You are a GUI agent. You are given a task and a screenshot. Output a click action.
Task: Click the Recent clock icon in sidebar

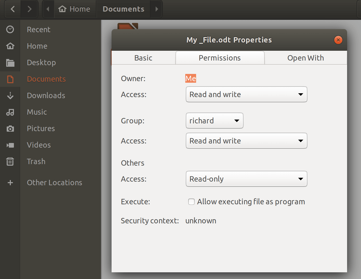(x=10, y=30)
